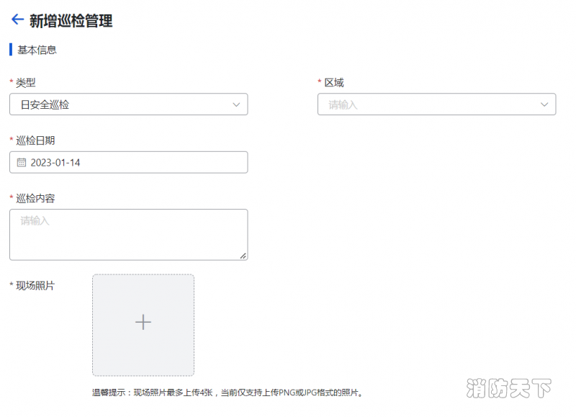Click the 巡检日期 field label
The image size is (576, 417).
coord(35,140)
